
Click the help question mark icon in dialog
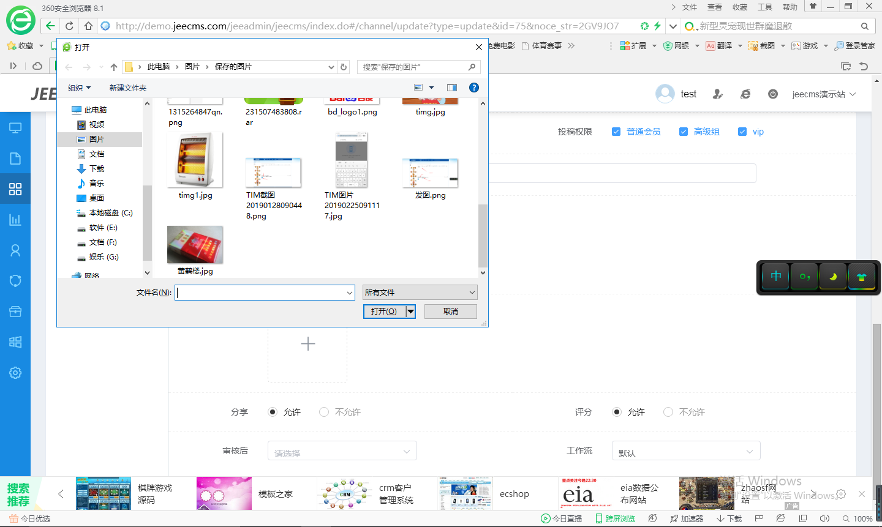[x=473, y=88]
